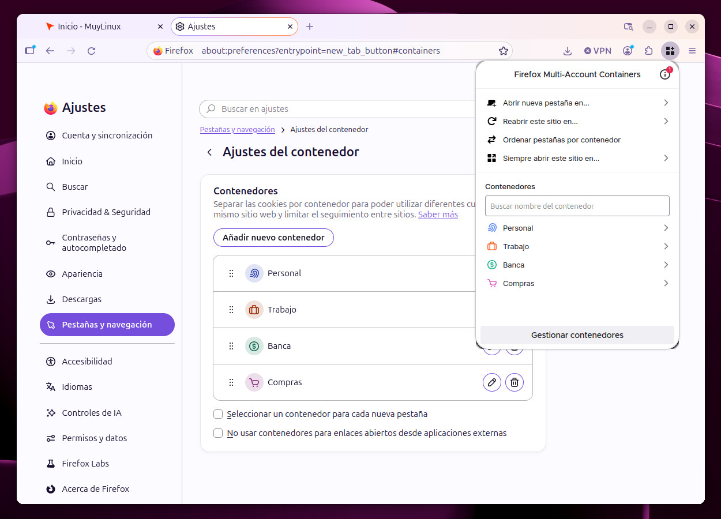This screenshot has height=519, width=721.
Task: Open the Downloads arrow icon in toolbar
Action: tap(568, 51)
